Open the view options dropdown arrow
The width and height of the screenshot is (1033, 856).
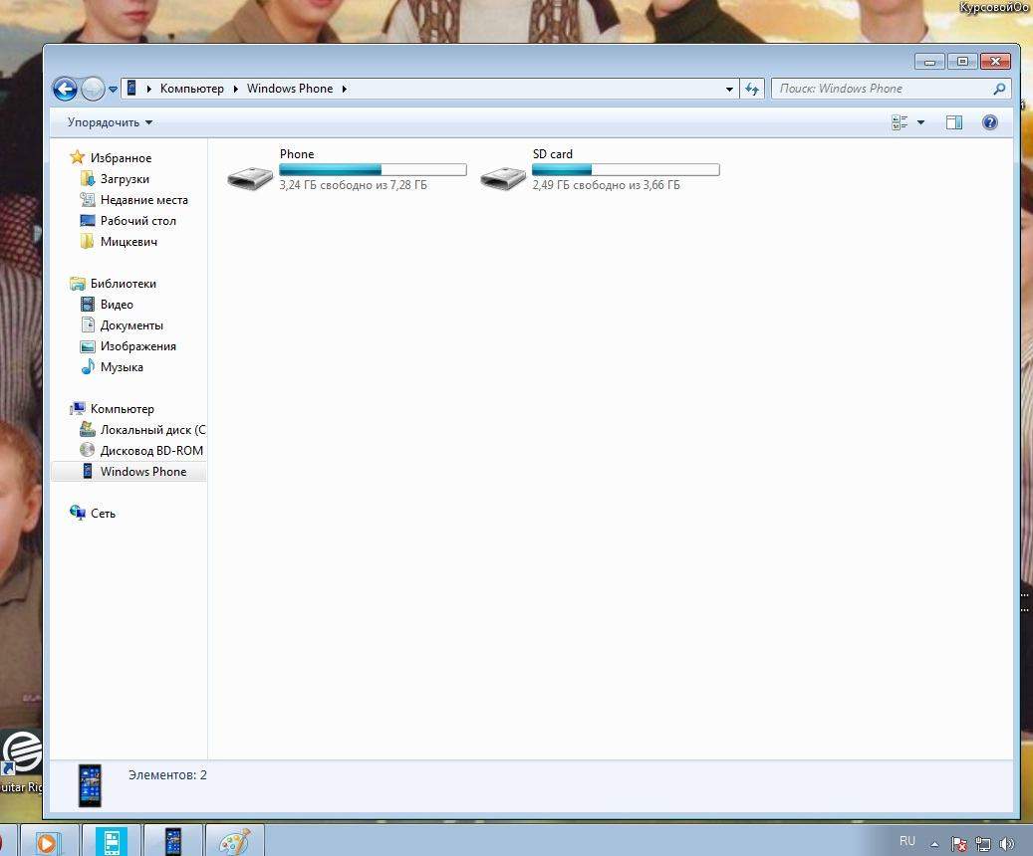pos(921,122)
